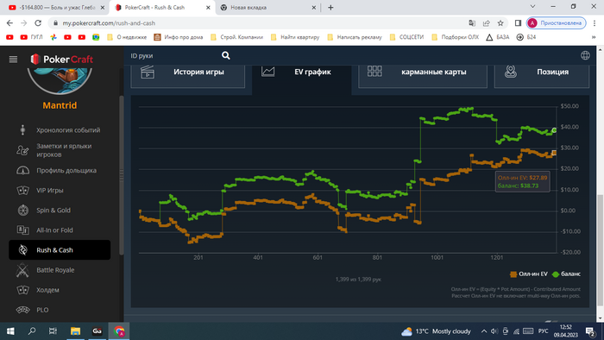Open the Windows Start menu

10,331
